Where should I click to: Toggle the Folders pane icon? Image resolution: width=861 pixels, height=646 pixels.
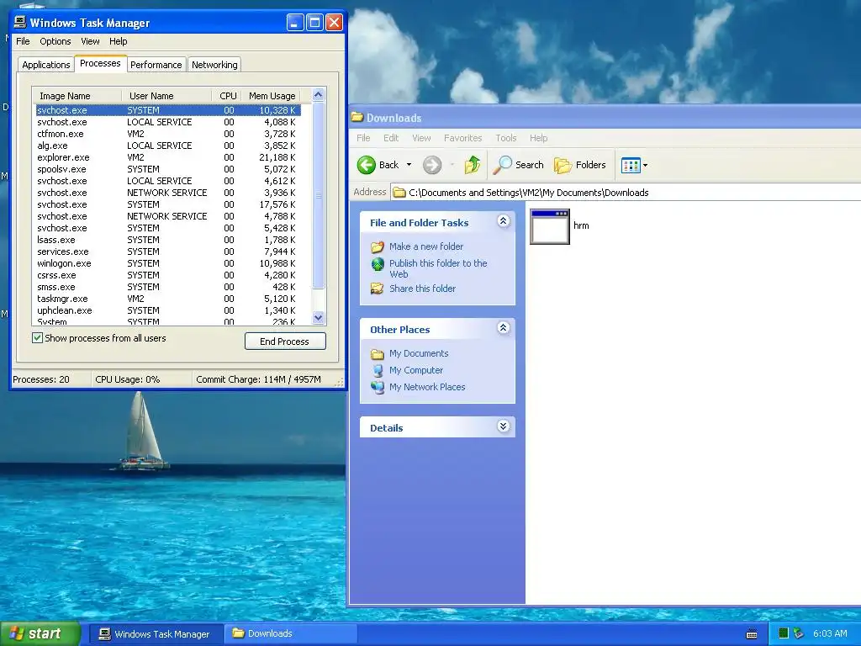coord(563,165)
